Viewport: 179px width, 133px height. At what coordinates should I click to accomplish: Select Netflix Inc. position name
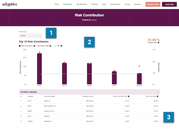[47, 101]
